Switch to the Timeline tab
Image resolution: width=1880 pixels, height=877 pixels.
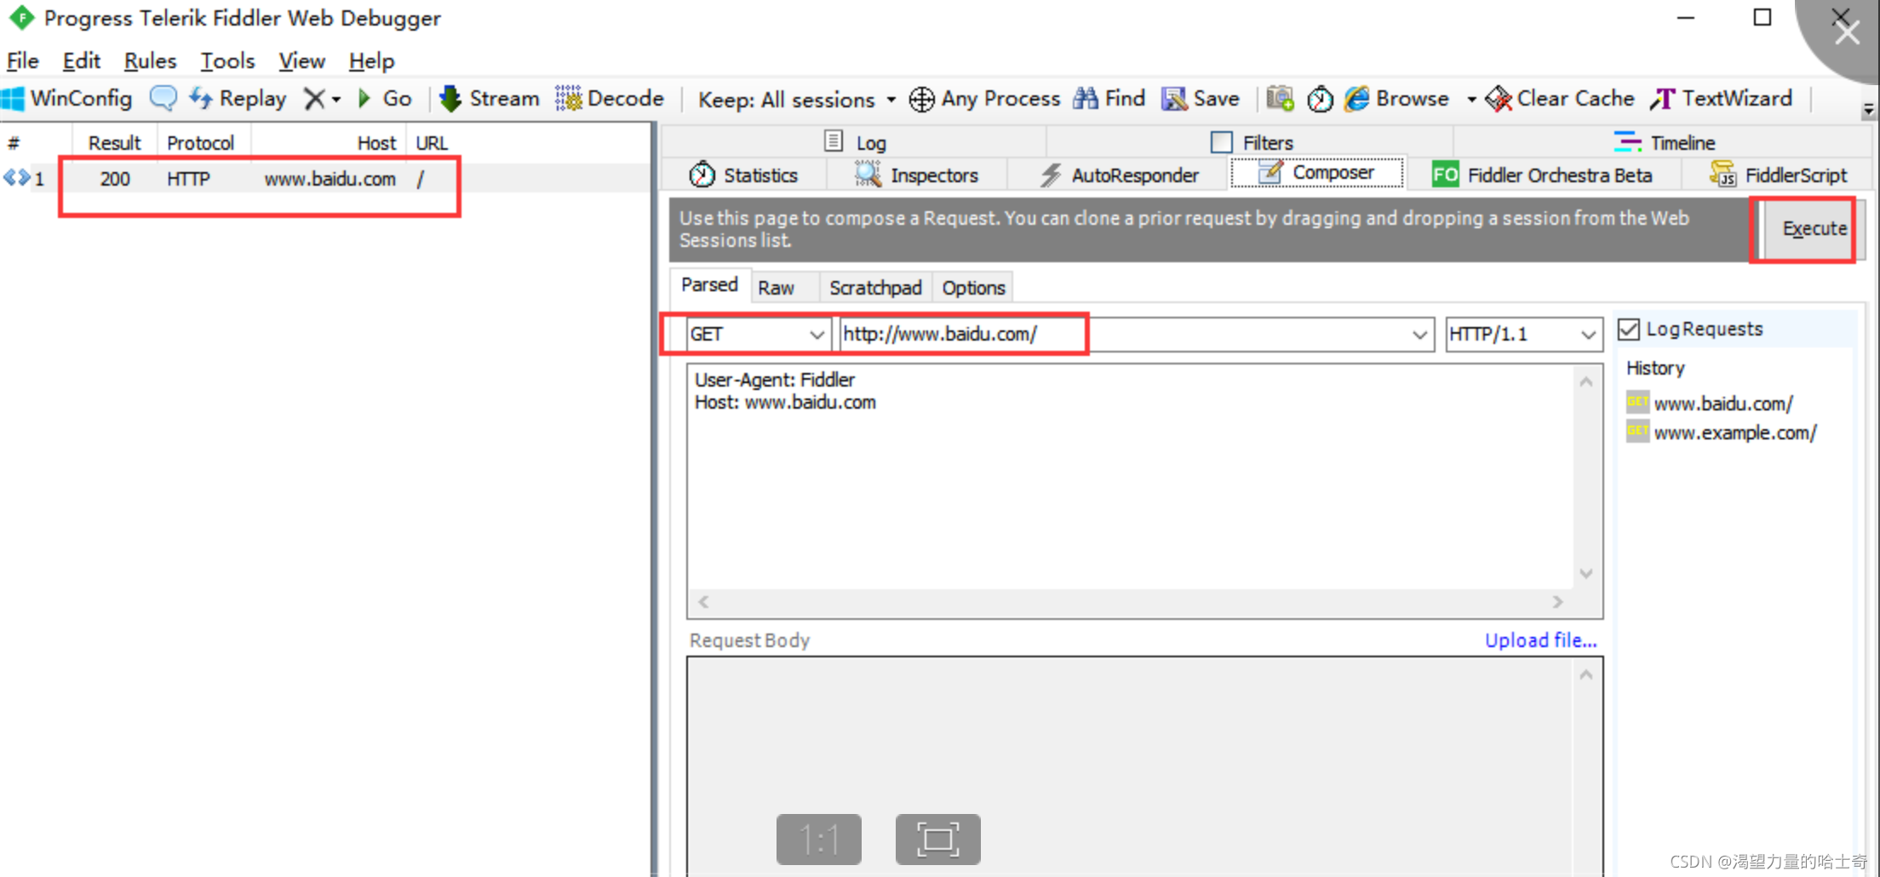click(x=1665, y=141)
